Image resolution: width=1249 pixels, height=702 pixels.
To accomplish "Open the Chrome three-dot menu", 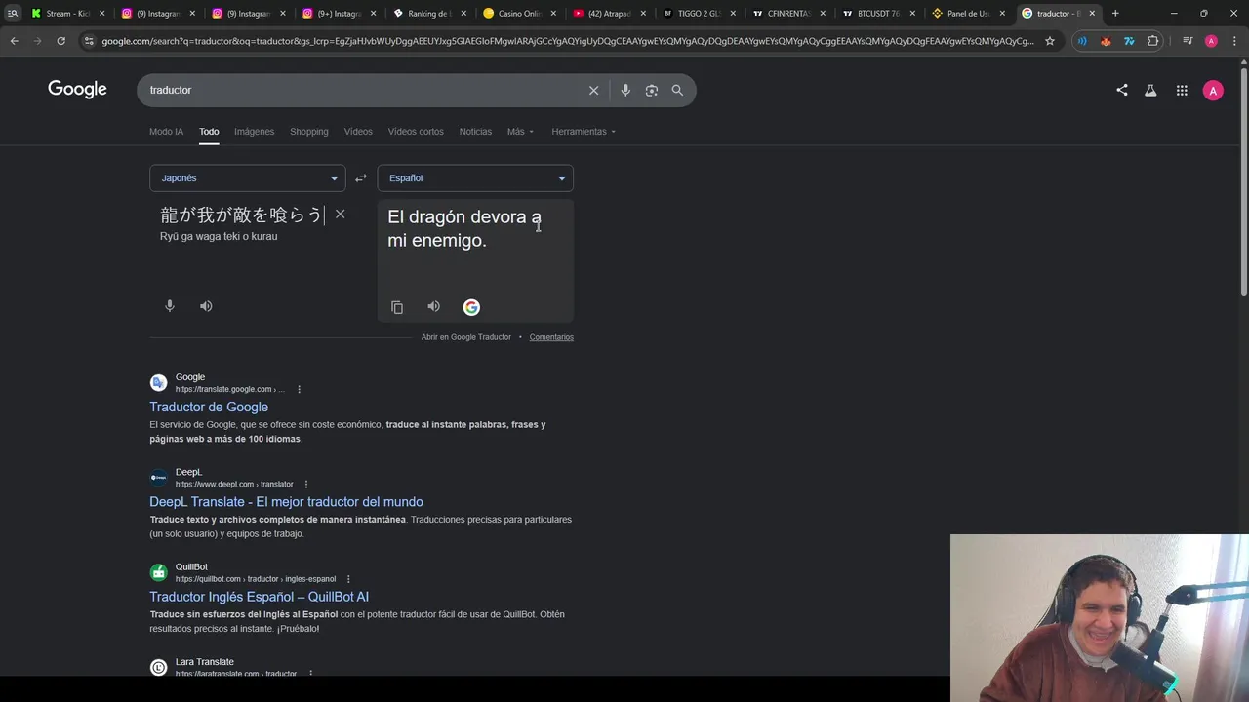I will (1234, 41).
